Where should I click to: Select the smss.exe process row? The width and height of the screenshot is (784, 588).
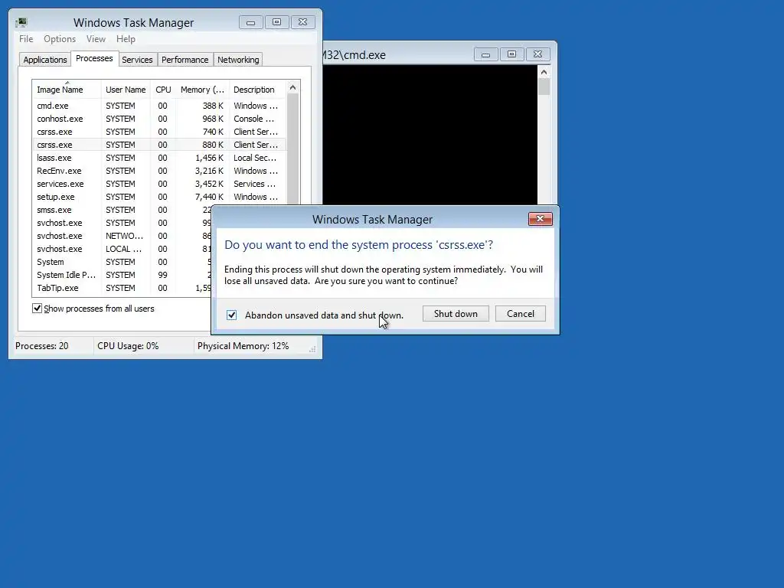coord(122,210)
